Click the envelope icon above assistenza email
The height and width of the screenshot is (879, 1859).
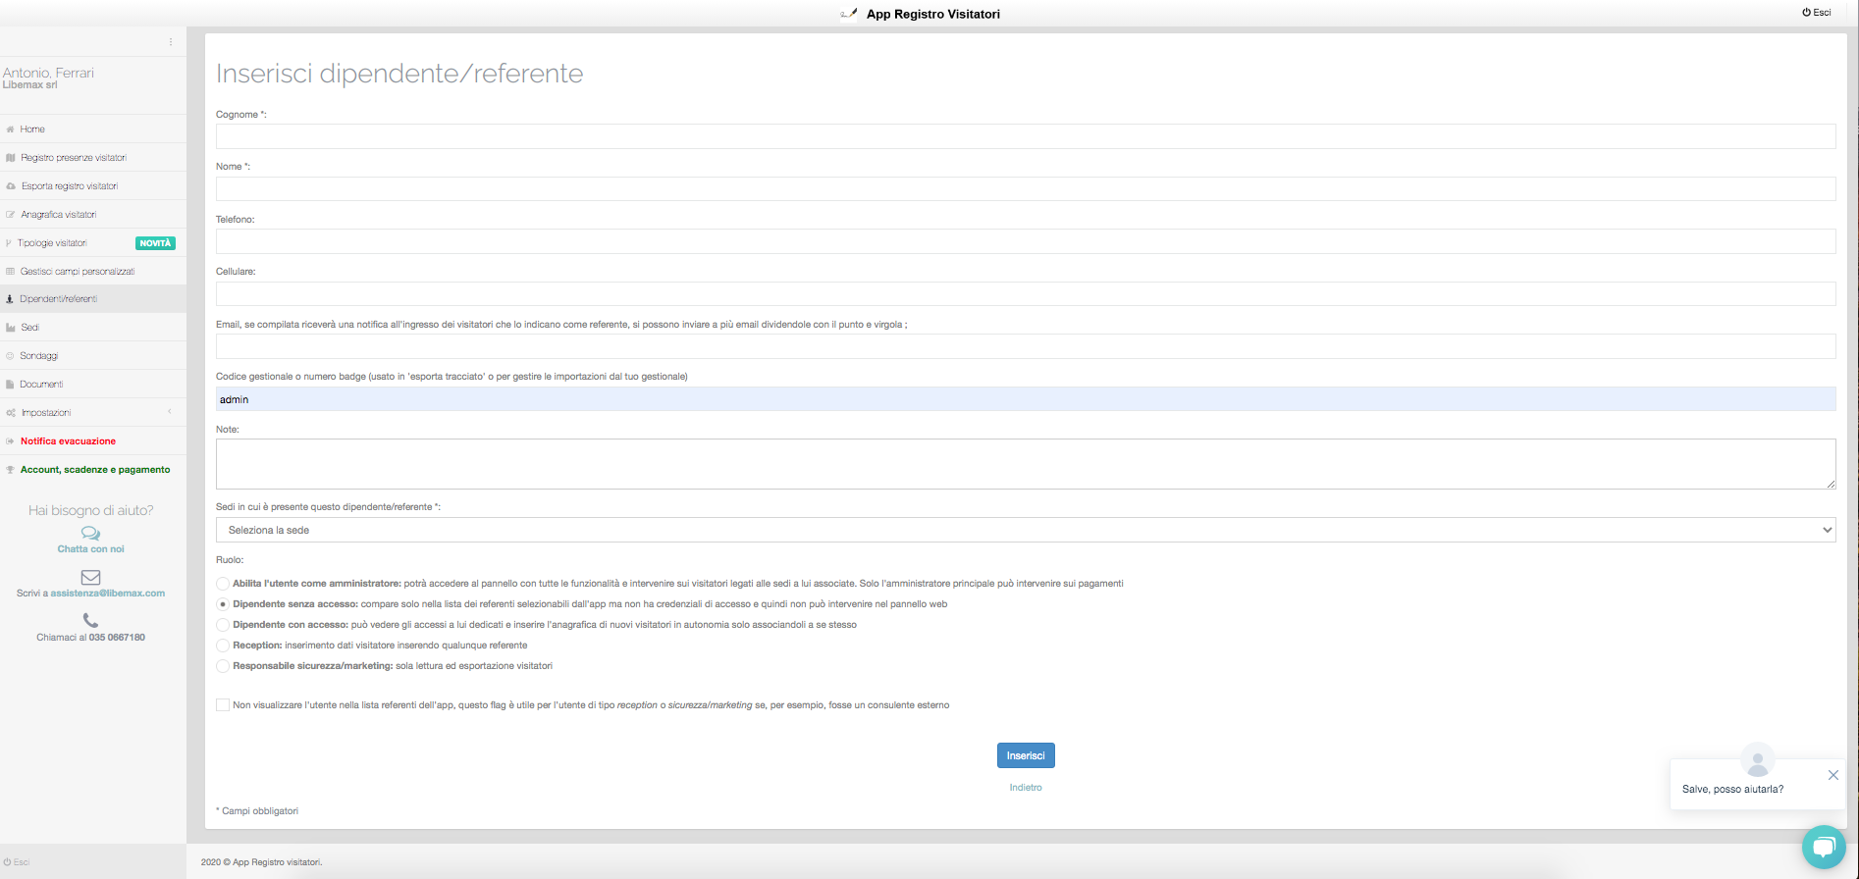click(90, 577)
